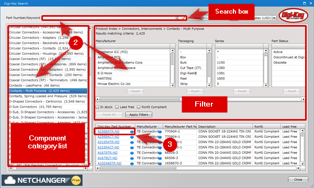Click the Series list scroll-down arrow
This screenshot has width=314, height=188.
coord(266,85)
